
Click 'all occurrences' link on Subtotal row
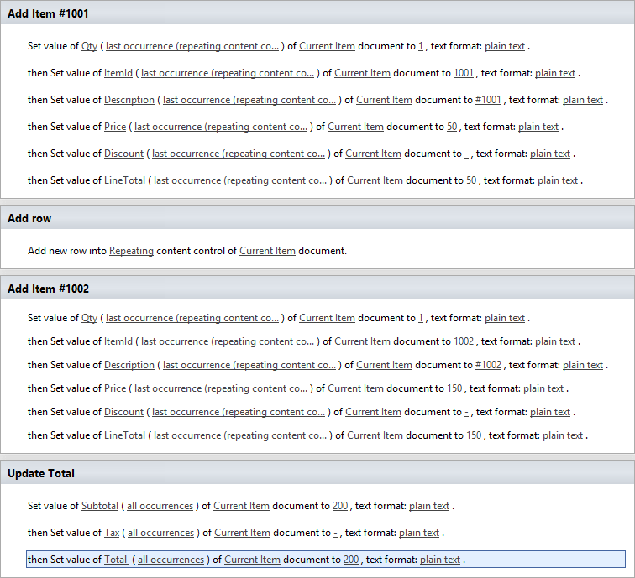tap(160, 506)
